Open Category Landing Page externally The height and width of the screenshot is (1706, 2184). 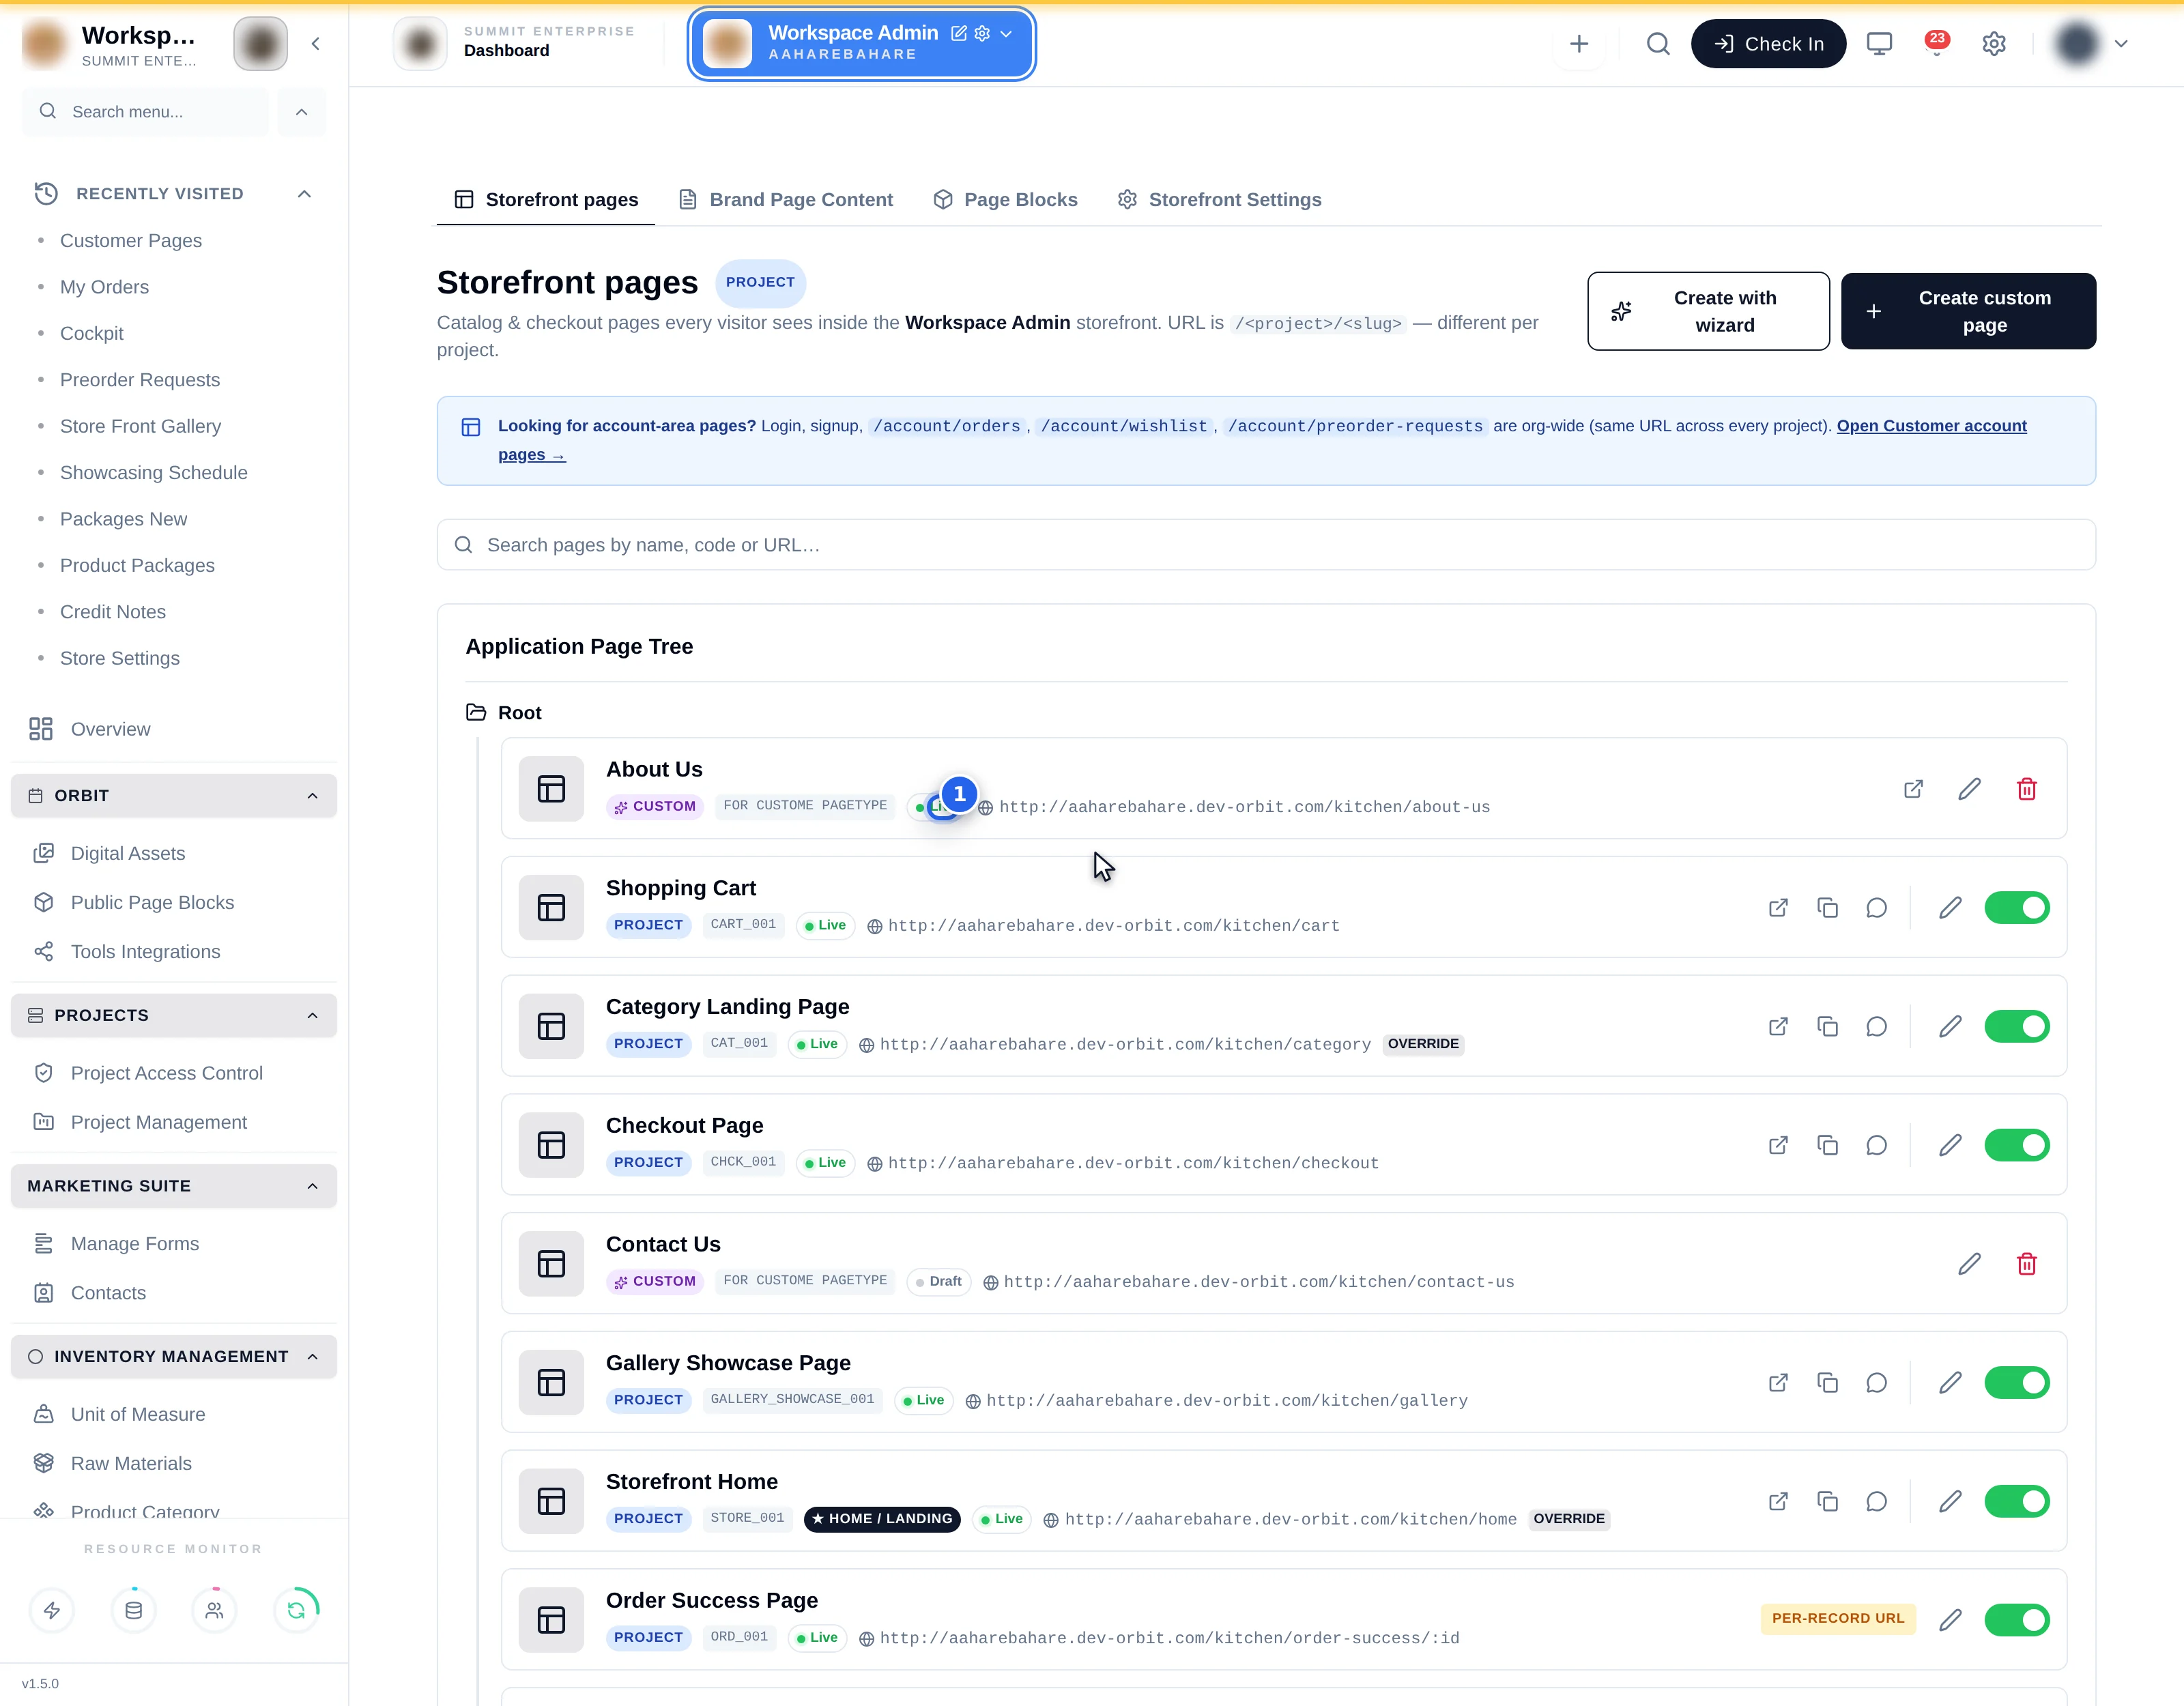1778,1027
